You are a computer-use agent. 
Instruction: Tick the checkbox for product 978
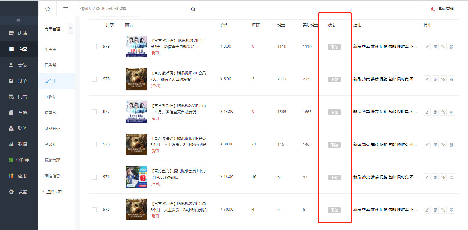coord(94,79)
